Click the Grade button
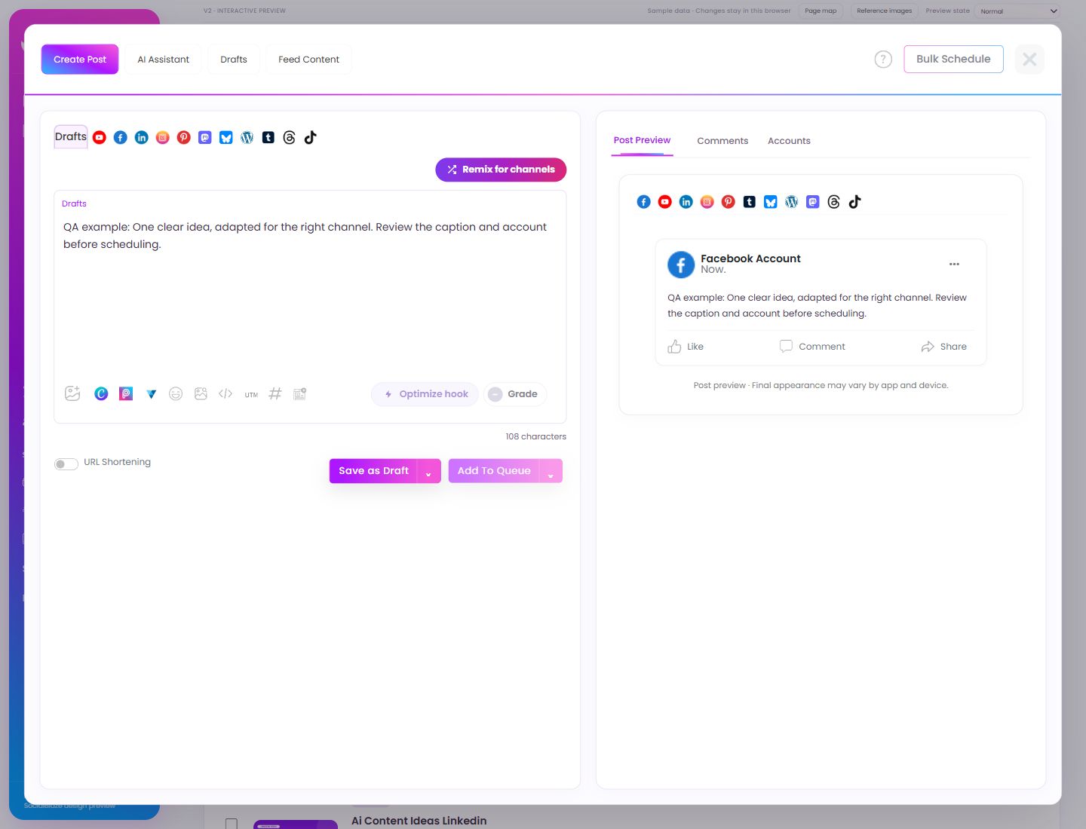Viewport: 1086px width, 829px height. pos(514,394)
